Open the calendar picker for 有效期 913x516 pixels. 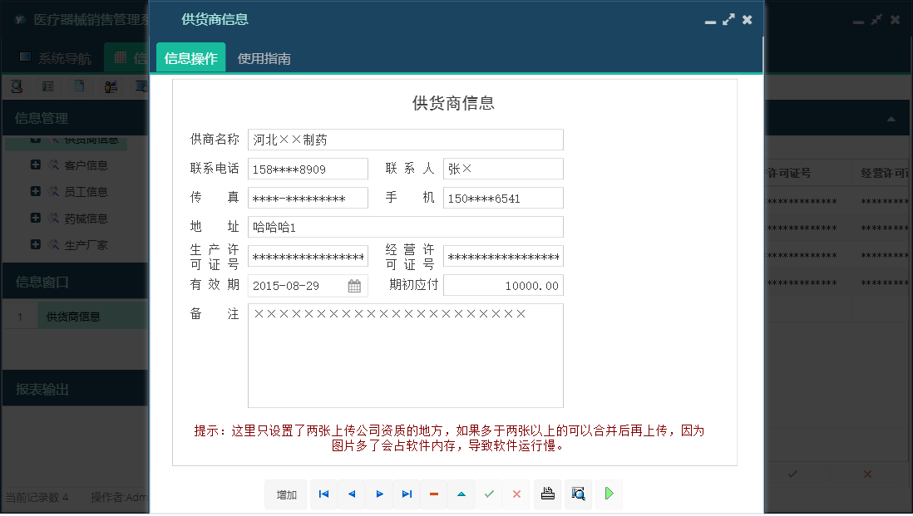click(x=354, y=286)
